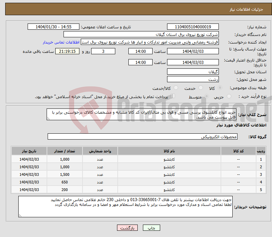Click the شهر محل تحویل field
Image resolution: width=272 pixels, height=237 pixels.
tap(193, 79)
